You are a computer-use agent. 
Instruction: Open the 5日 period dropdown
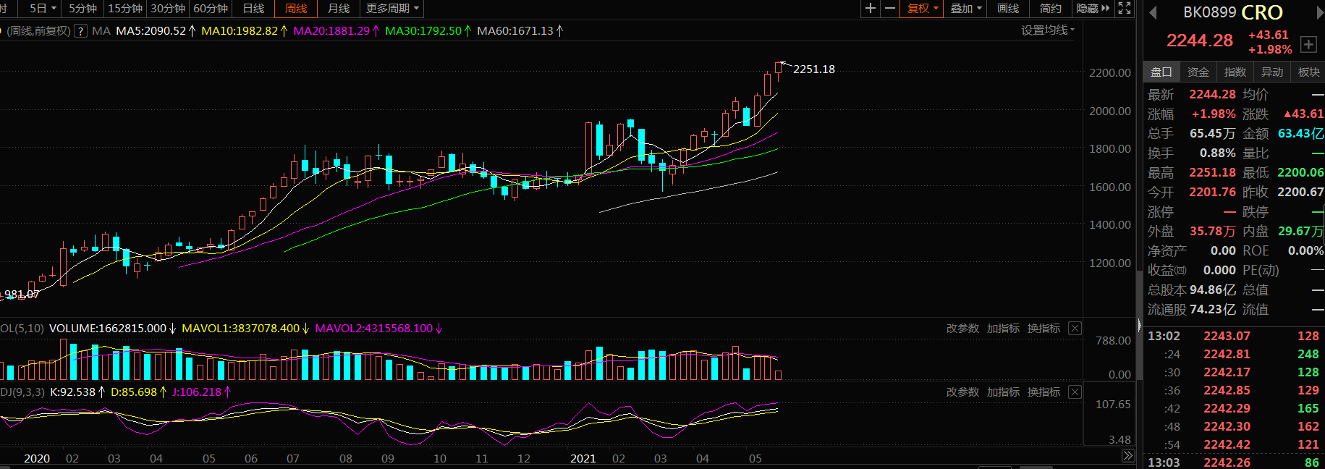43,9
